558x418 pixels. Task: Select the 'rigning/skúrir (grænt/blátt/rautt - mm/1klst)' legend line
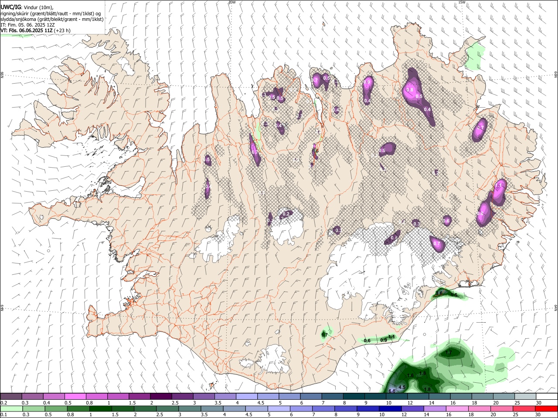pyautogui.click(x=51, y=13)
